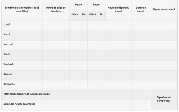Click the Signature du salarié header
This screenshot has height=112, width=179.
[x=164, y=11]
